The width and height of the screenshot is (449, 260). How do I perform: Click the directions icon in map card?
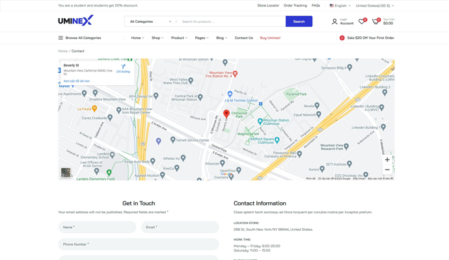[123, 67]
